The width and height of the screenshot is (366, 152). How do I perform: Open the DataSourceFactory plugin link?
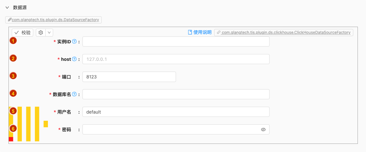[x=53, y=20]
